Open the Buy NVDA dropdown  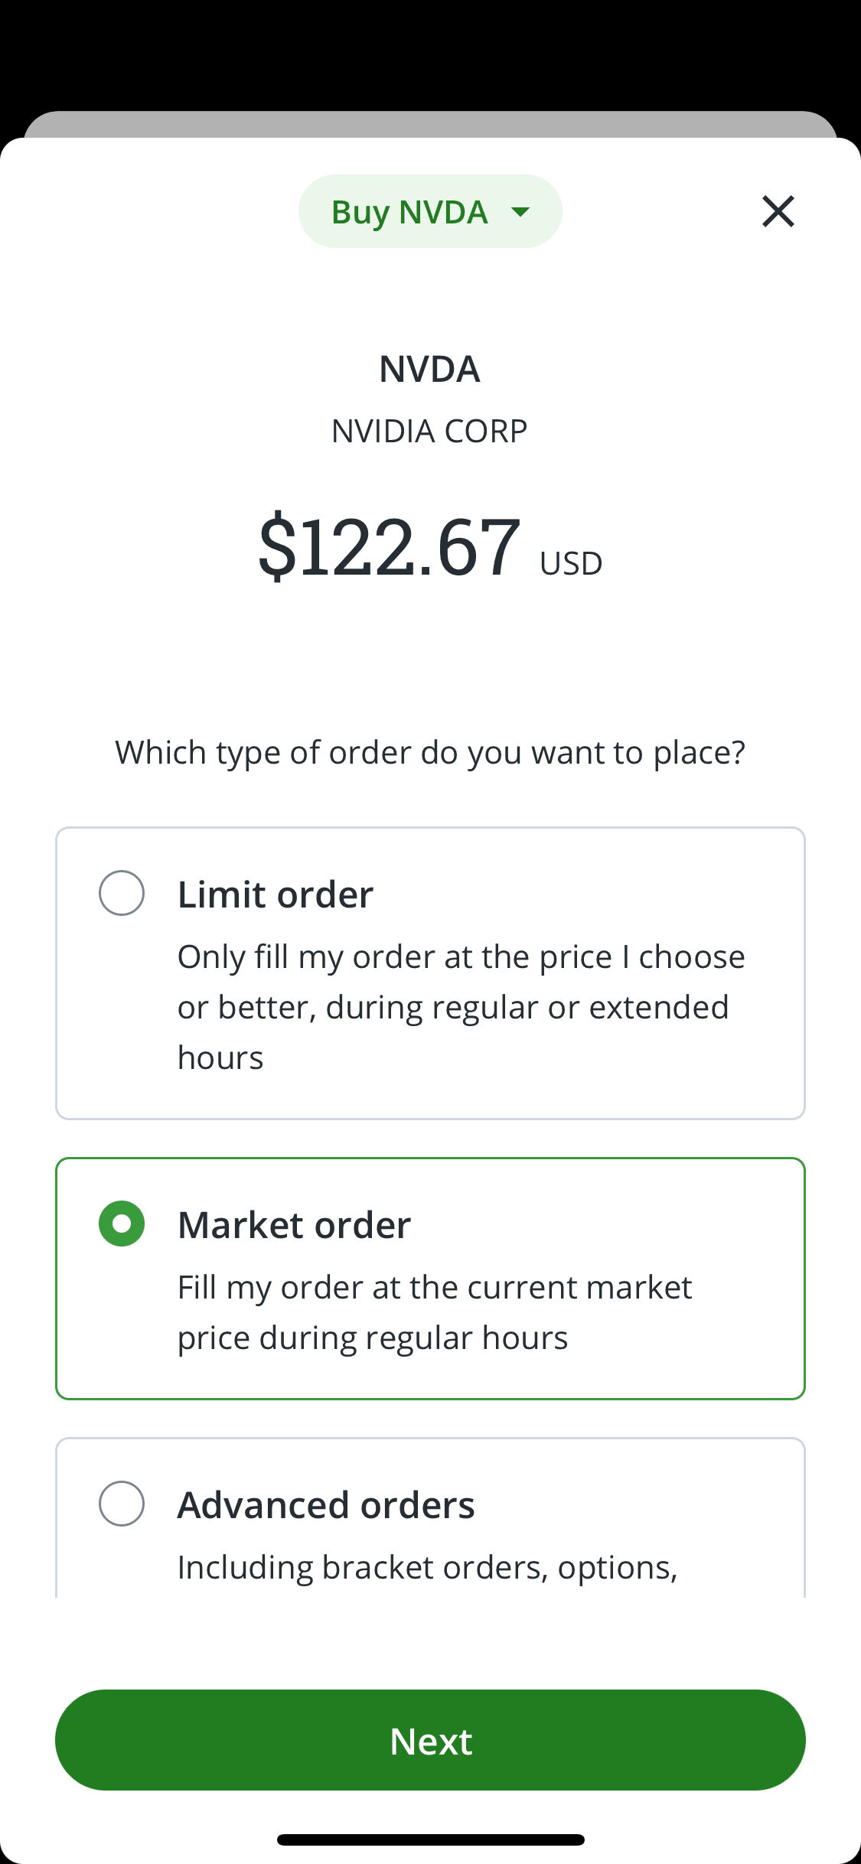tap(410, 212)
